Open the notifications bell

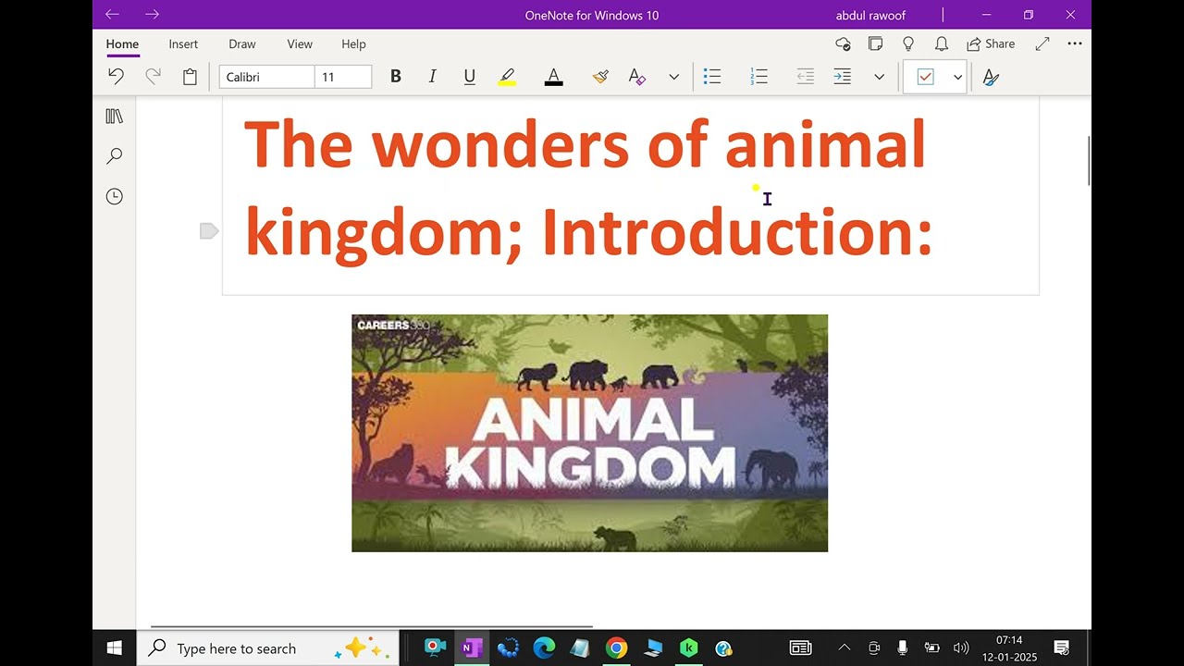942,43
